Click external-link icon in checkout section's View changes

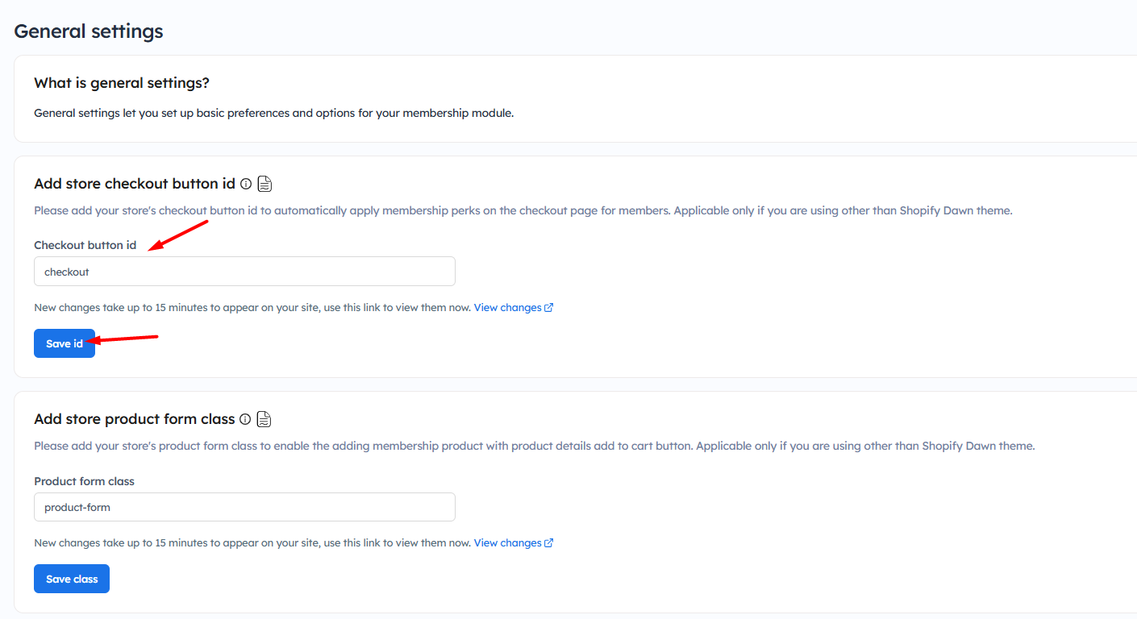549,308
